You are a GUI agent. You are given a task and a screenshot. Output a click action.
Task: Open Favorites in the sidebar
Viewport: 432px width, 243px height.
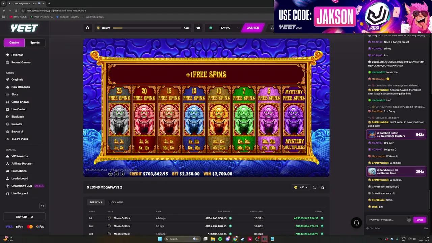(x=17, y=55)
